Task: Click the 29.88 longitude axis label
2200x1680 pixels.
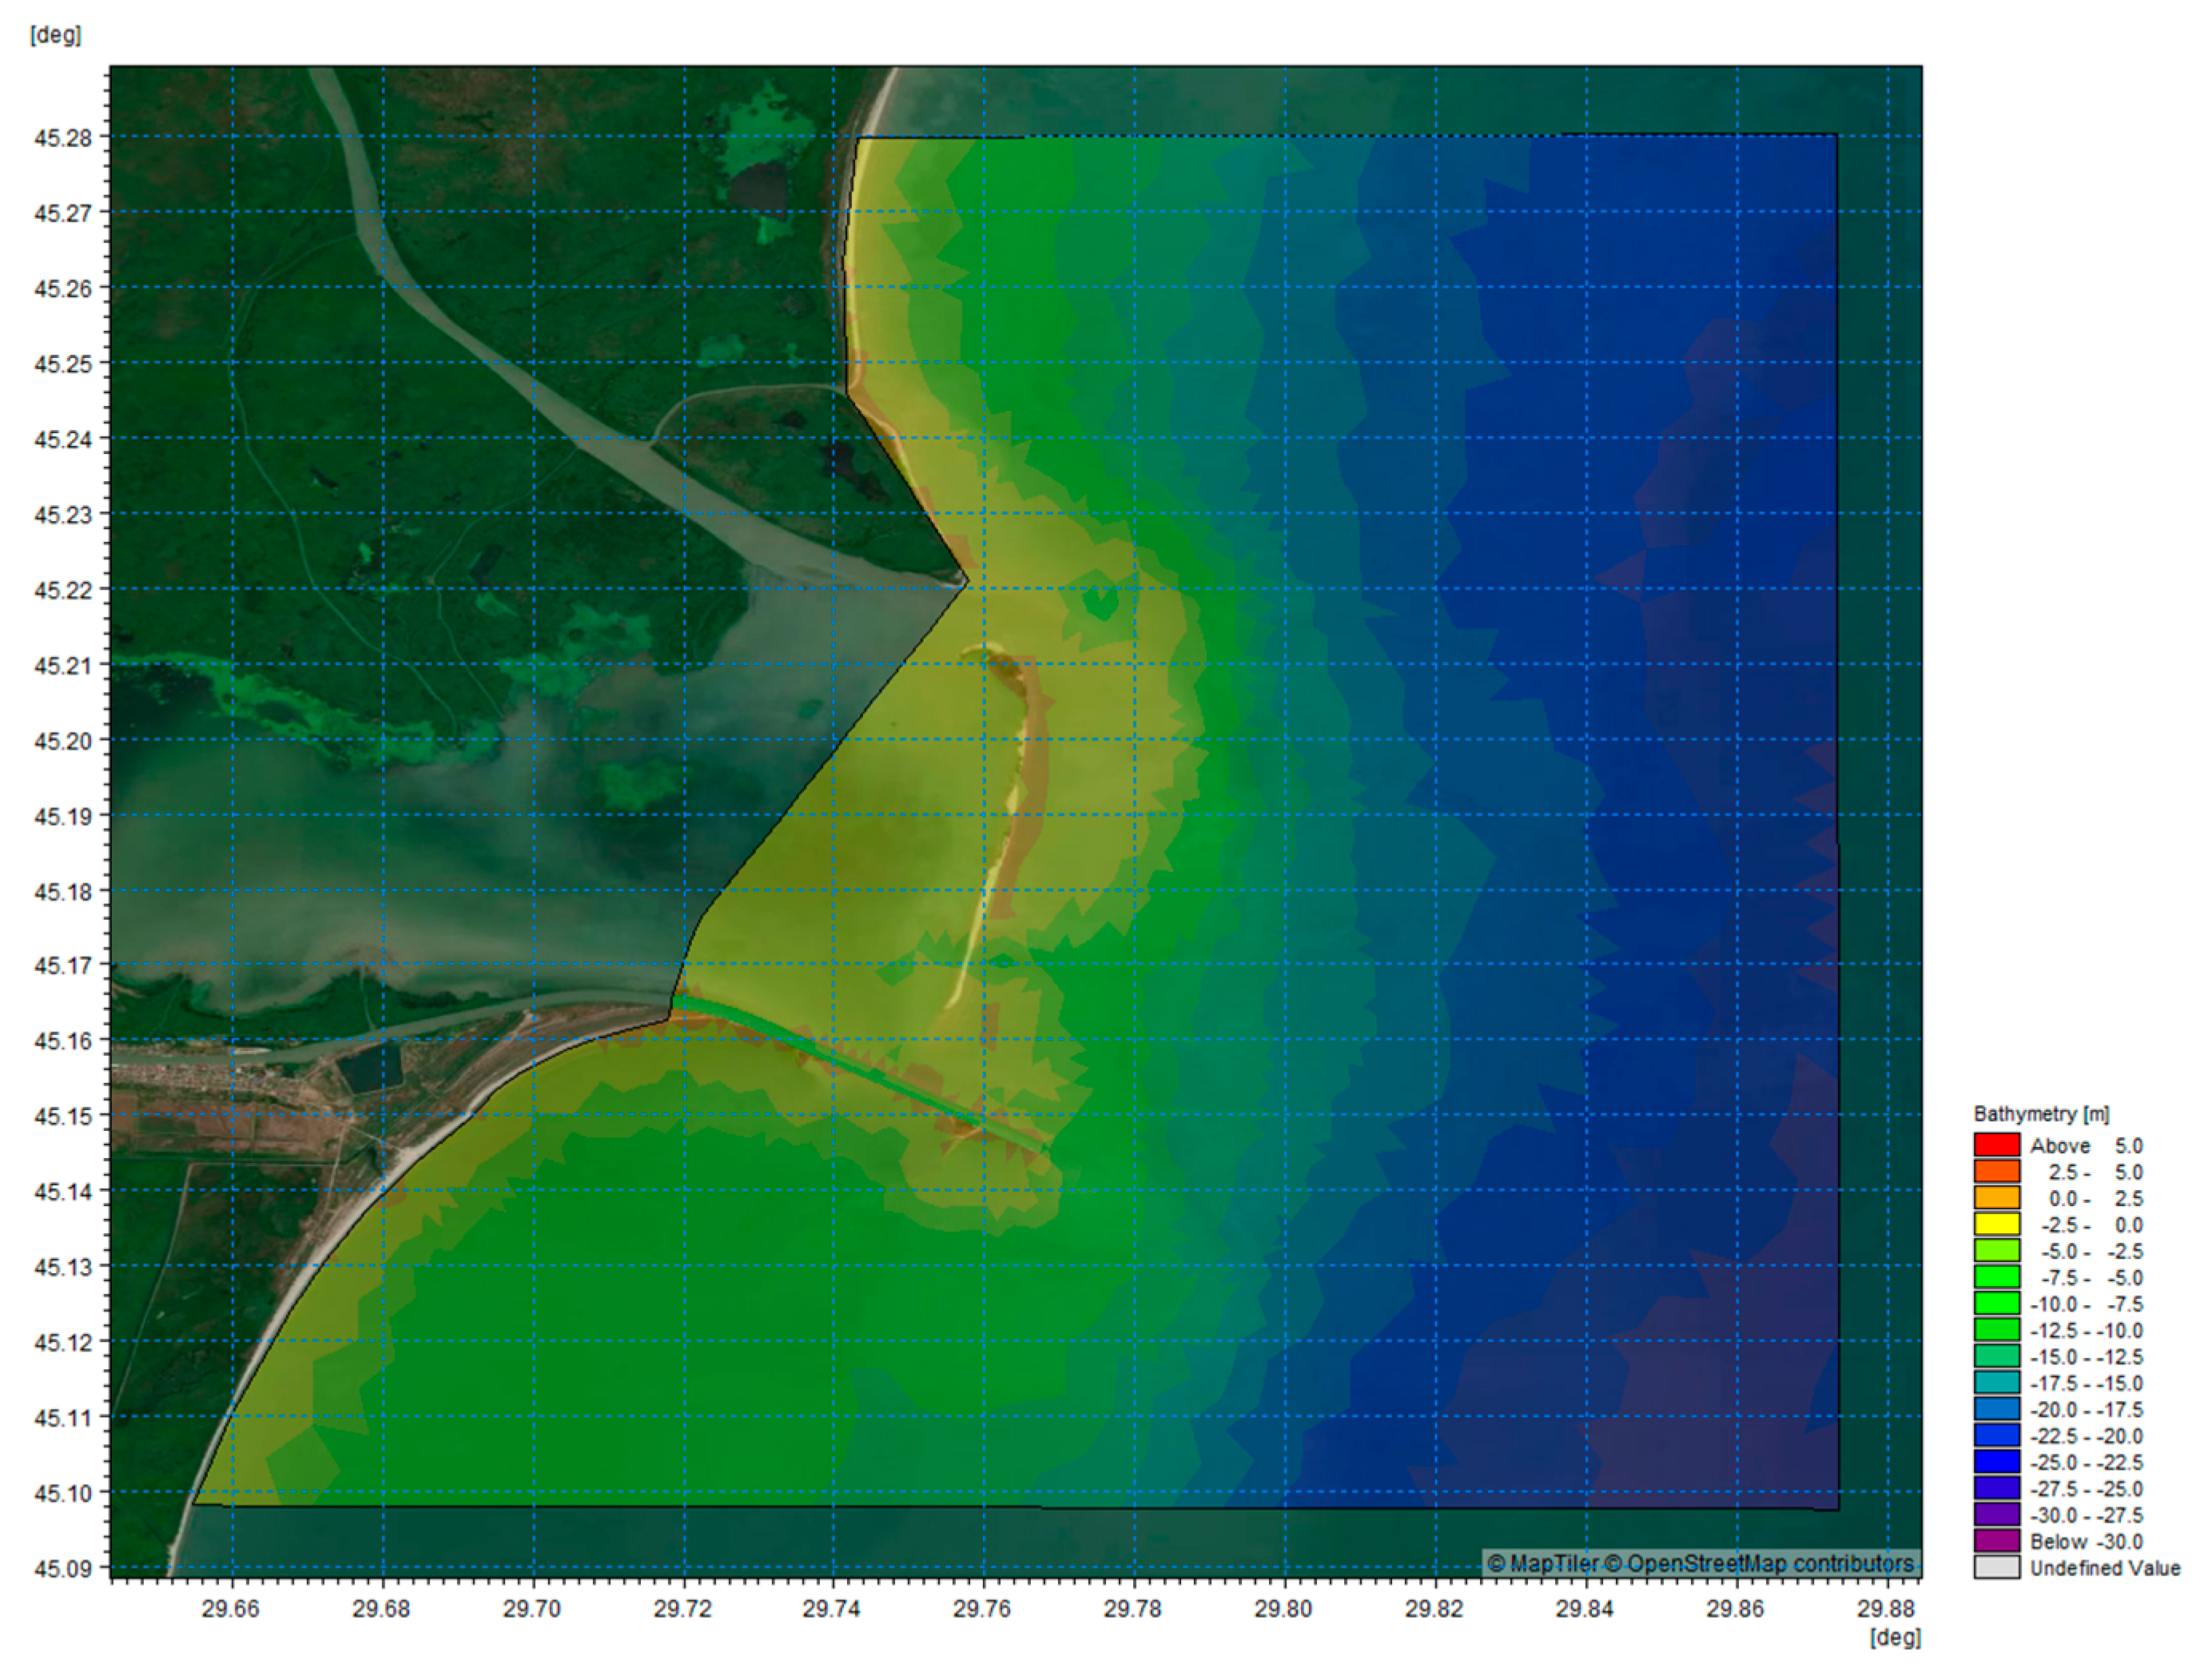Action: (1886, 1609)
